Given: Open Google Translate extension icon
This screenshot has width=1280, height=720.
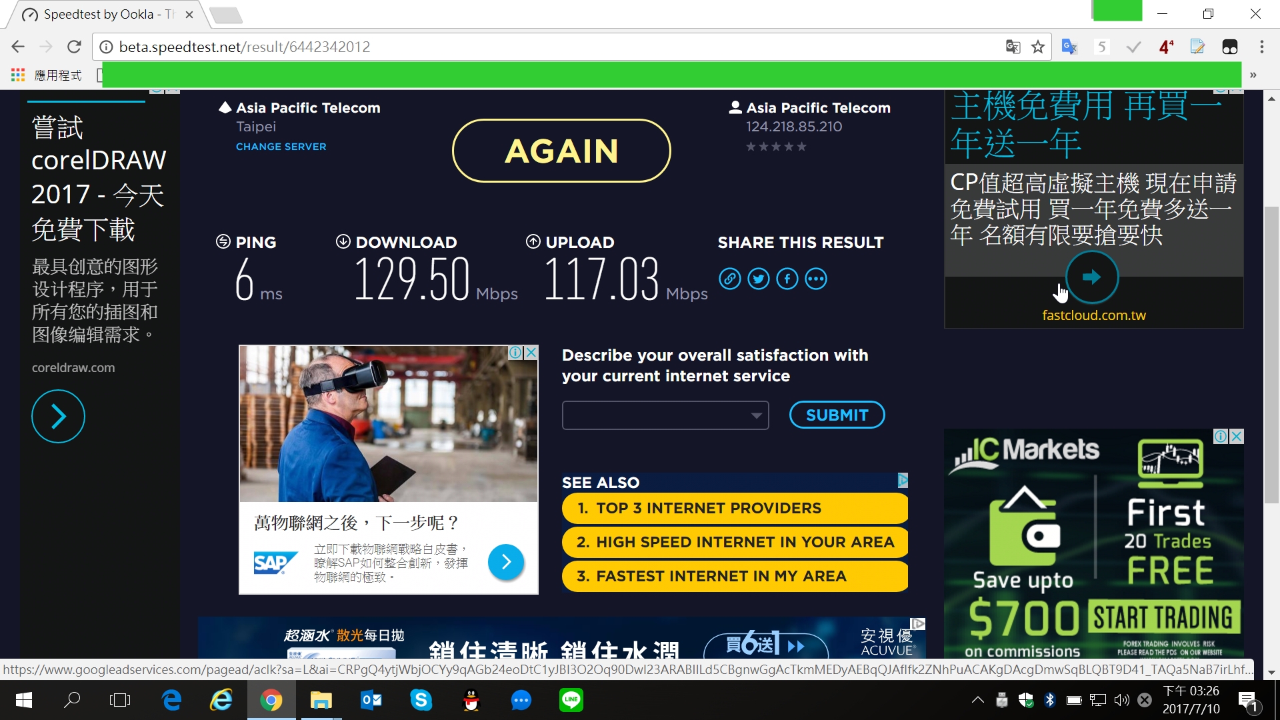Looking at the screenshot, I should click(x=1069, y=47).
